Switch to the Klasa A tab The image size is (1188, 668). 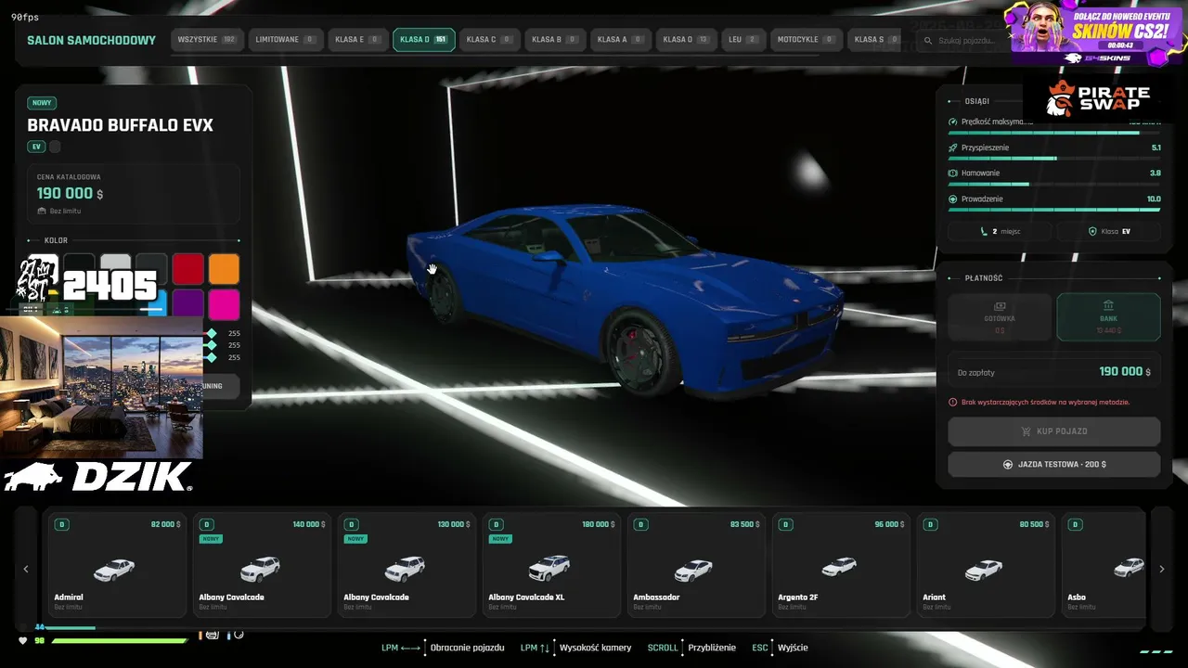point(620,40)
